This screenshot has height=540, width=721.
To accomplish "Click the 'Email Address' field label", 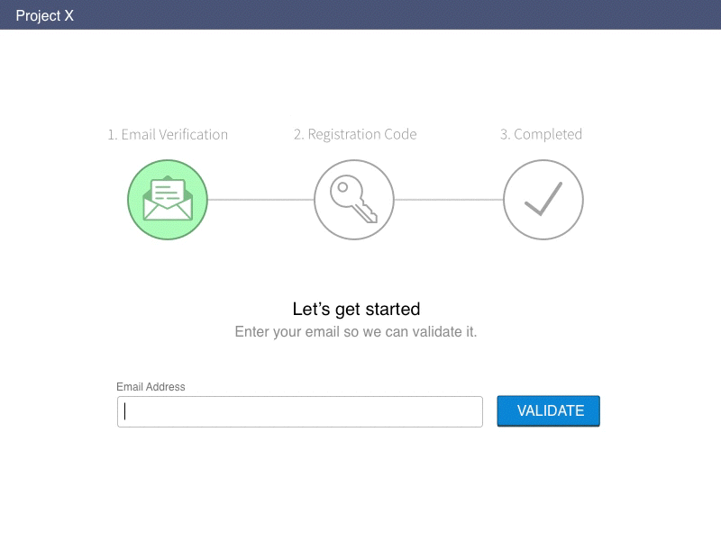I will (151, 387).
